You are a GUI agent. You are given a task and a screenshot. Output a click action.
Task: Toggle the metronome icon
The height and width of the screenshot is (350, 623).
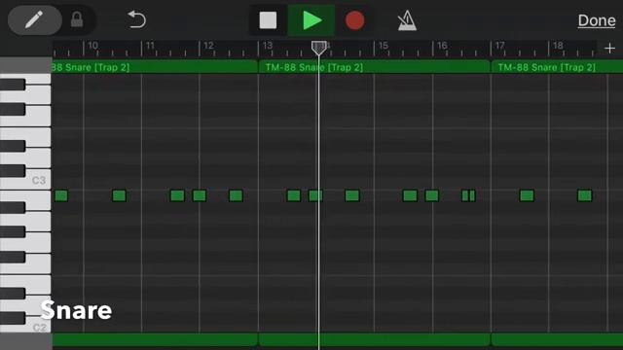(407, 20)
